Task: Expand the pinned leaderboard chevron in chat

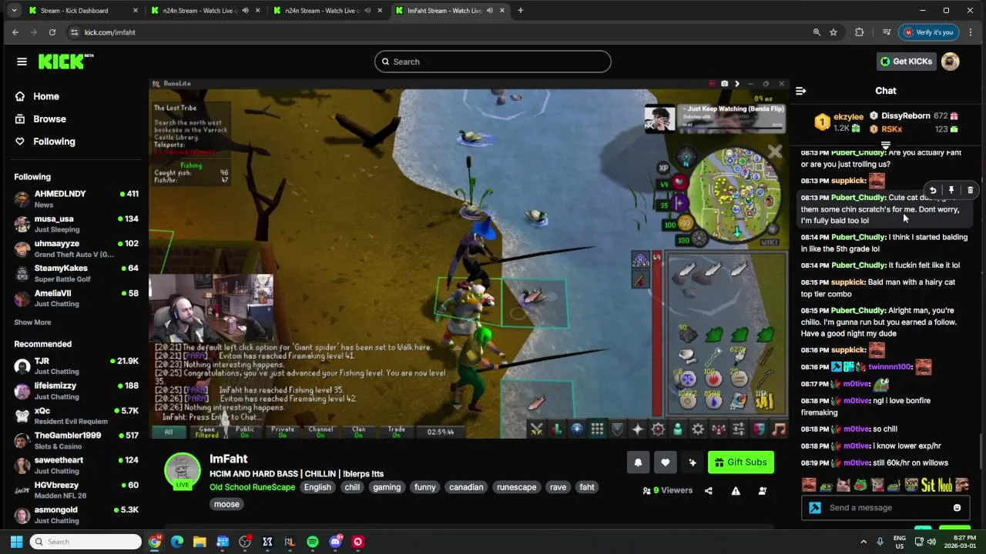Action: [x=886, y=145]
